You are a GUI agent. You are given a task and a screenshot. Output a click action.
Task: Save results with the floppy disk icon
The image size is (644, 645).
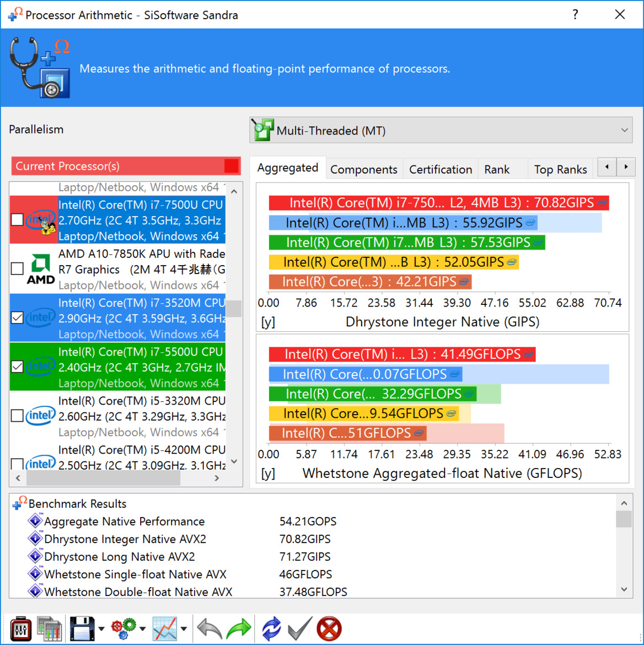tap(82, 628)
